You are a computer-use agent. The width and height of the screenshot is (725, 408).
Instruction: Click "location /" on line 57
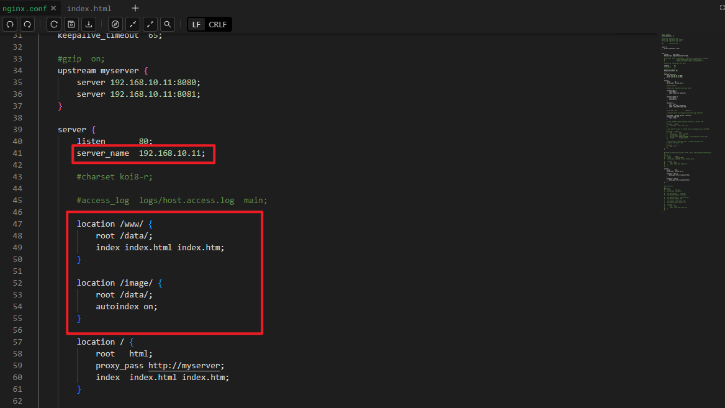pos(101,342)
